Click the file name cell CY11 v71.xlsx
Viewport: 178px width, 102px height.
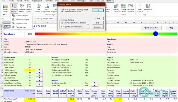[x=31, y=42]
